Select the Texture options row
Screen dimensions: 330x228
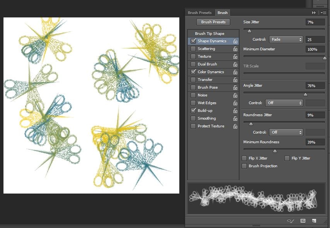(x=213, y=57)
